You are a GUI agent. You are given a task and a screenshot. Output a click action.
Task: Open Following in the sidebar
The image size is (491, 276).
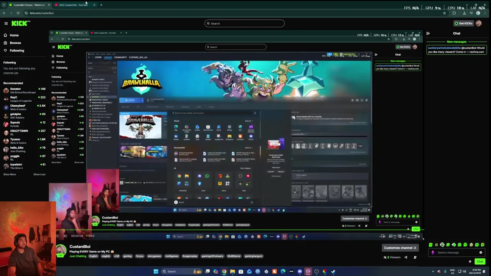click(17, 51)
